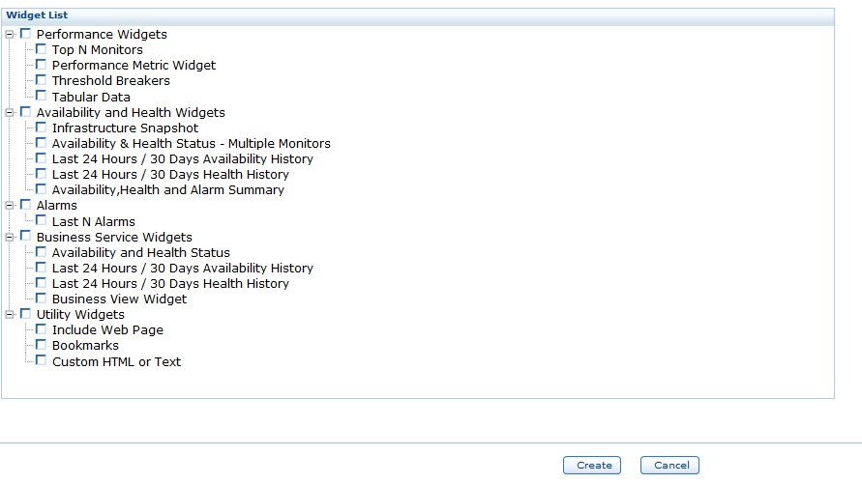Tick the Availability,Health and Alarm Summary checkbox

[x=41, y=188]
